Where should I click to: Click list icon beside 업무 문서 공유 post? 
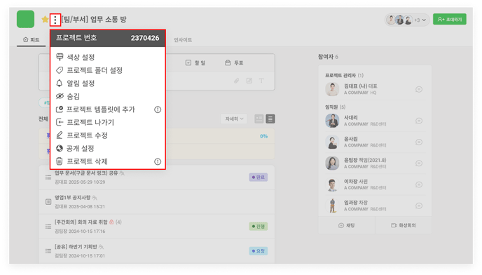click(x=48, y=177)
